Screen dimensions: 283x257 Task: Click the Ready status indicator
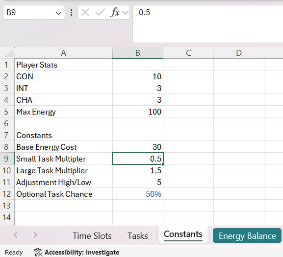click(x=14, y=252)
